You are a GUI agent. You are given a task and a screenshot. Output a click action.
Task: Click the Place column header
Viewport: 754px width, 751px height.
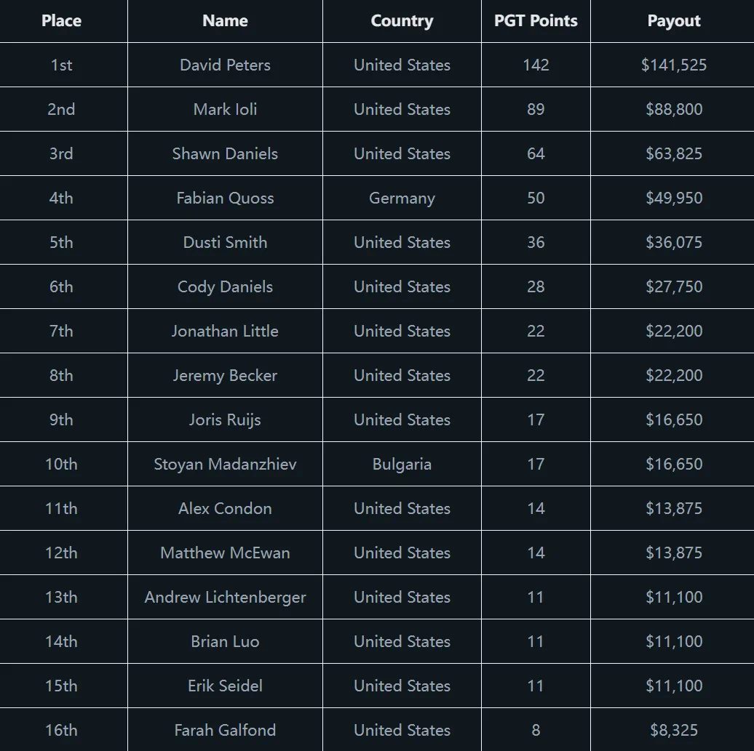point(61,21)
